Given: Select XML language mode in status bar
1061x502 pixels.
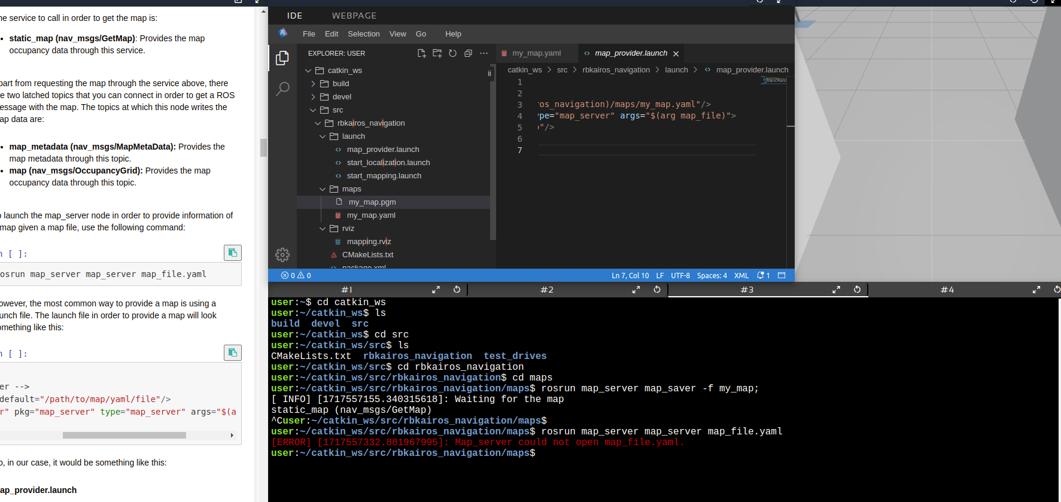Looking at the screenshot, I should 741,276.
